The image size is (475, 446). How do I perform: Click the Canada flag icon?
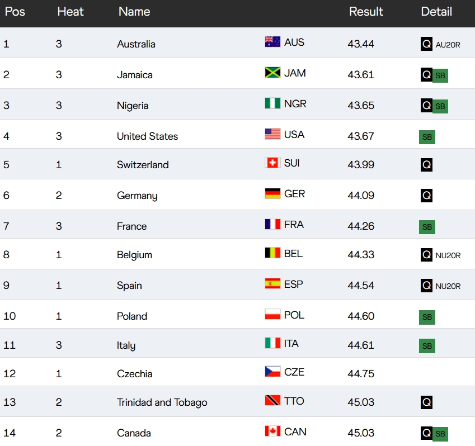272,431
